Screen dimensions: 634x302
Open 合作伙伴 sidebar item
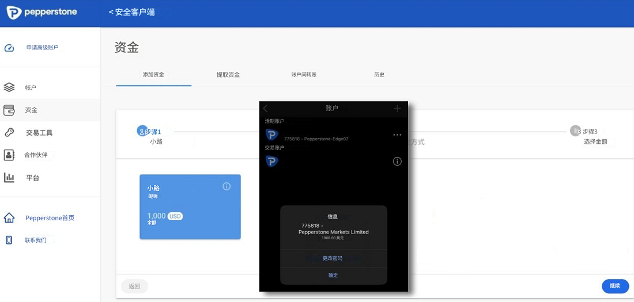[36, 155]
